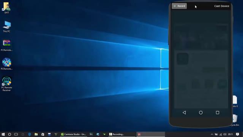Select the PC Remote Receiver desktop shortcut
The width and height of the screenshot is (243, 137).
6,84
